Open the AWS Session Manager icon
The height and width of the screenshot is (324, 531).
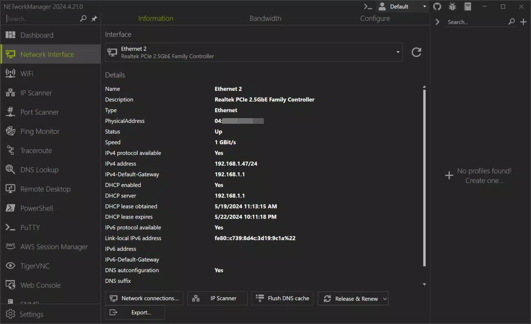click(x=10, y=247)
